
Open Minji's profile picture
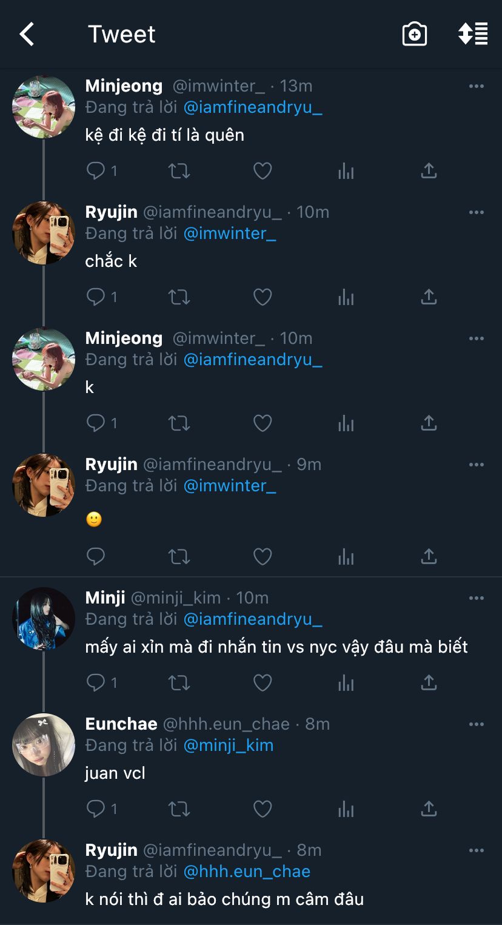click(x=44, y=619)
